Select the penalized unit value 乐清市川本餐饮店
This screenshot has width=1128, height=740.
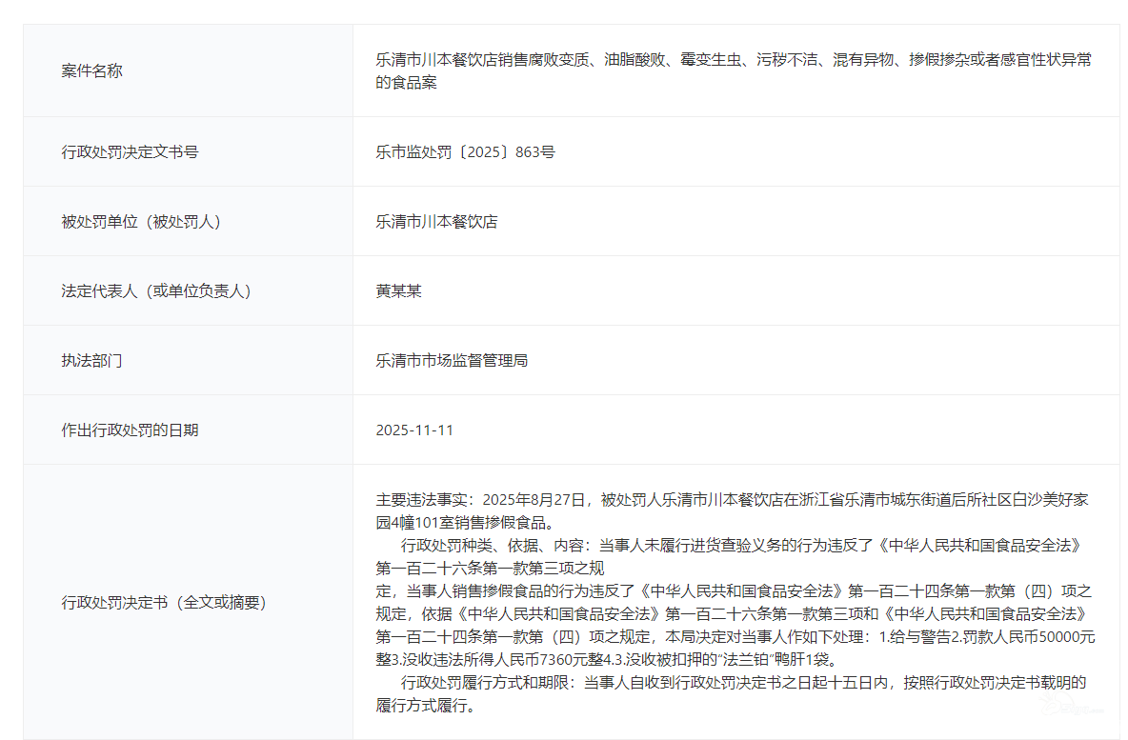point(436,222)
